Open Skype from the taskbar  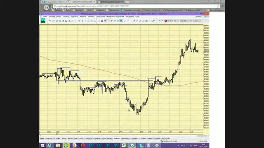[x=141, y=145]
